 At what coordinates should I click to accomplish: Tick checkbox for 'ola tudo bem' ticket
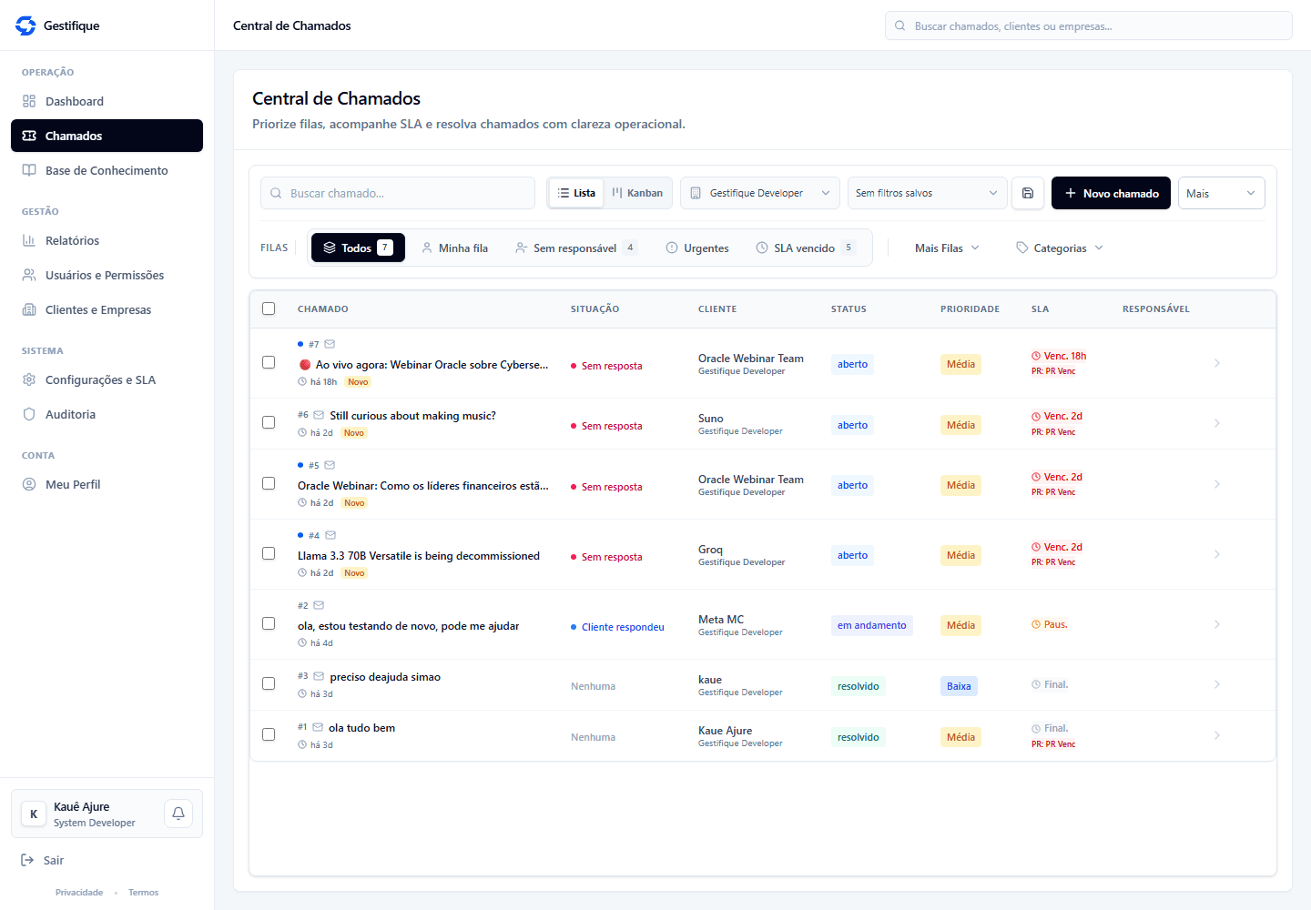[269, 734]
